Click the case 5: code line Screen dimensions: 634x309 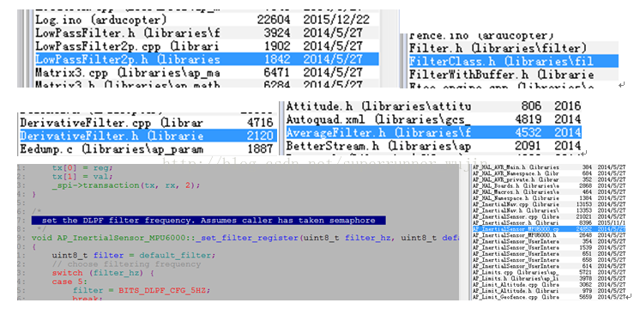tap(69, 282)
